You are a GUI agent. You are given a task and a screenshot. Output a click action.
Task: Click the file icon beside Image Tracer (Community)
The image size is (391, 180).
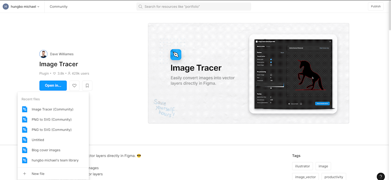coord(24,109)
